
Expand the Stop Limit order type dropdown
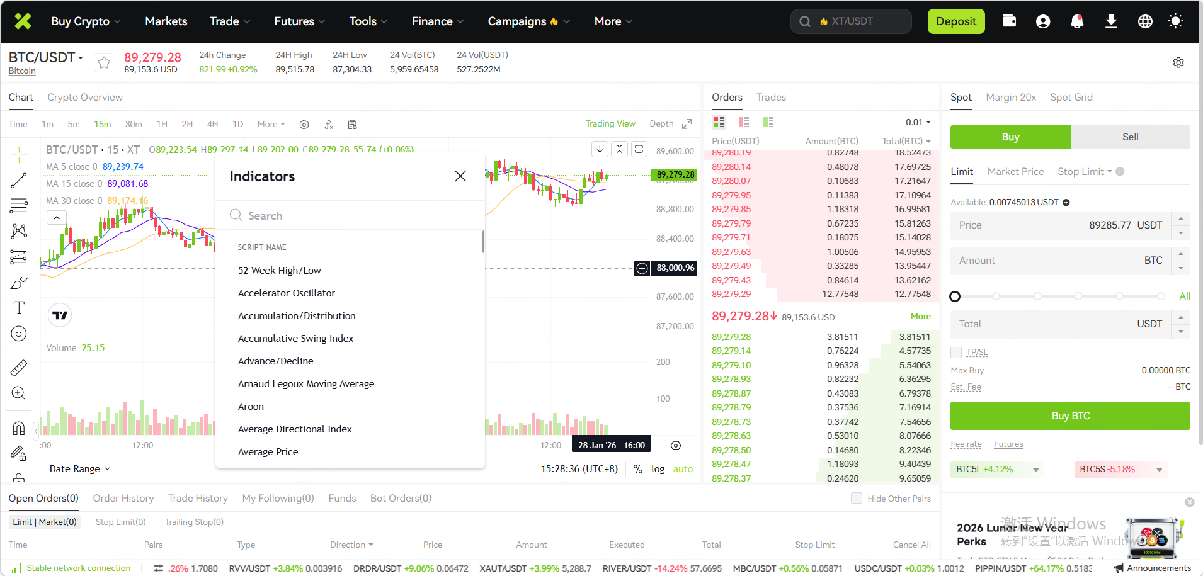1085,172
